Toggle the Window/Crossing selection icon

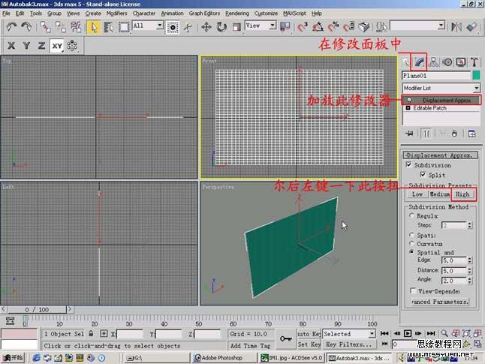(x=172, y=27)
